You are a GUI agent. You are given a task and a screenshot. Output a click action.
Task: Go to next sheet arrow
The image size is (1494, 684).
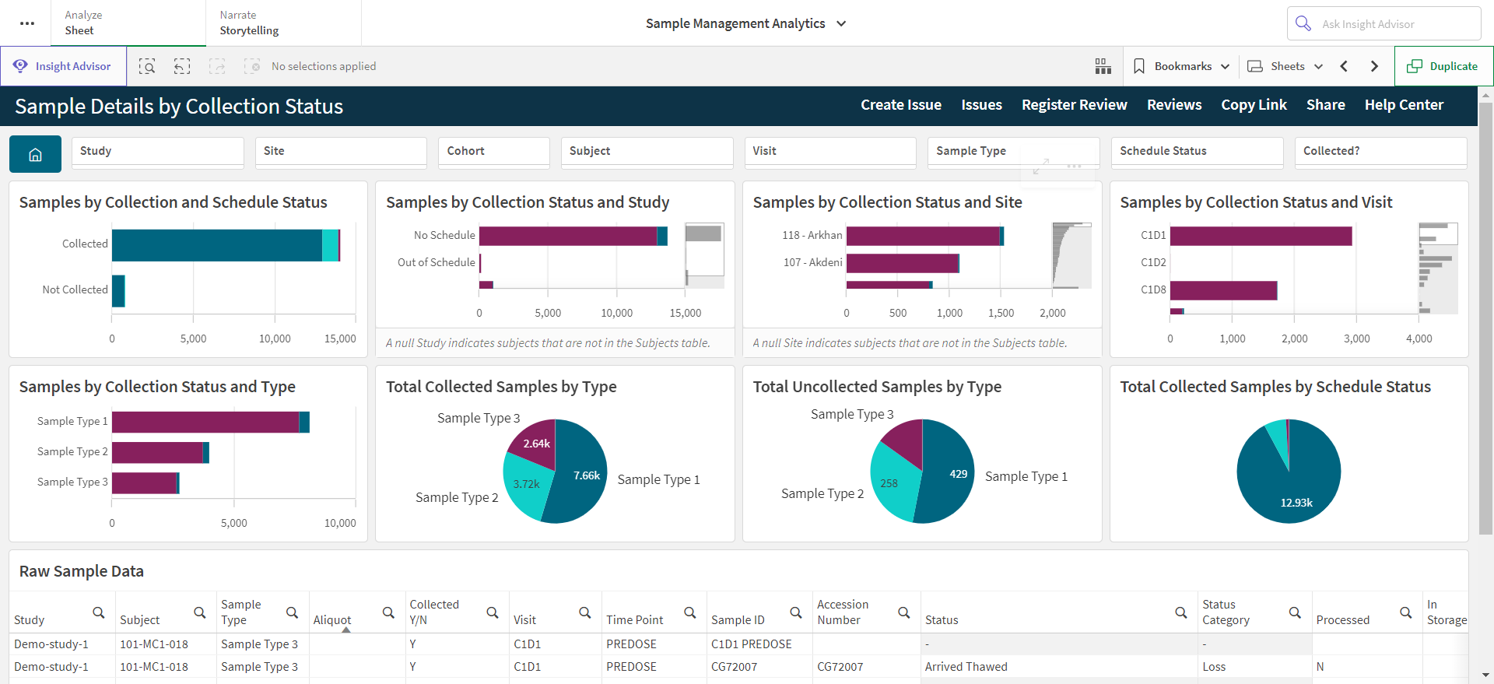pos(1374,66)
